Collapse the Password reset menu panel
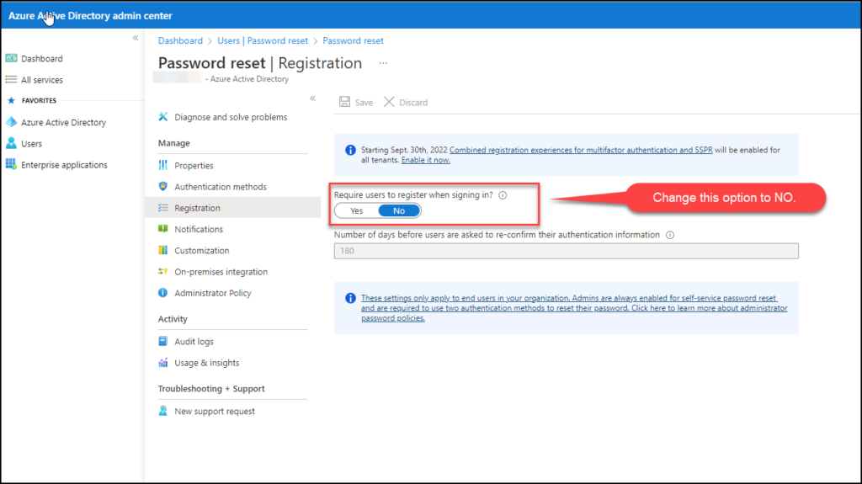 point(313,98)
